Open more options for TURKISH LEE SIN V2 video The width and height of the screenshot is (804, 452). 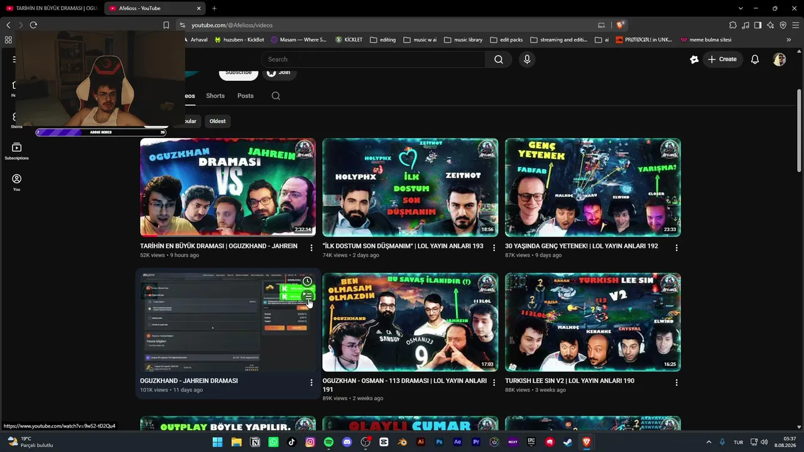(x=676, y=382)
